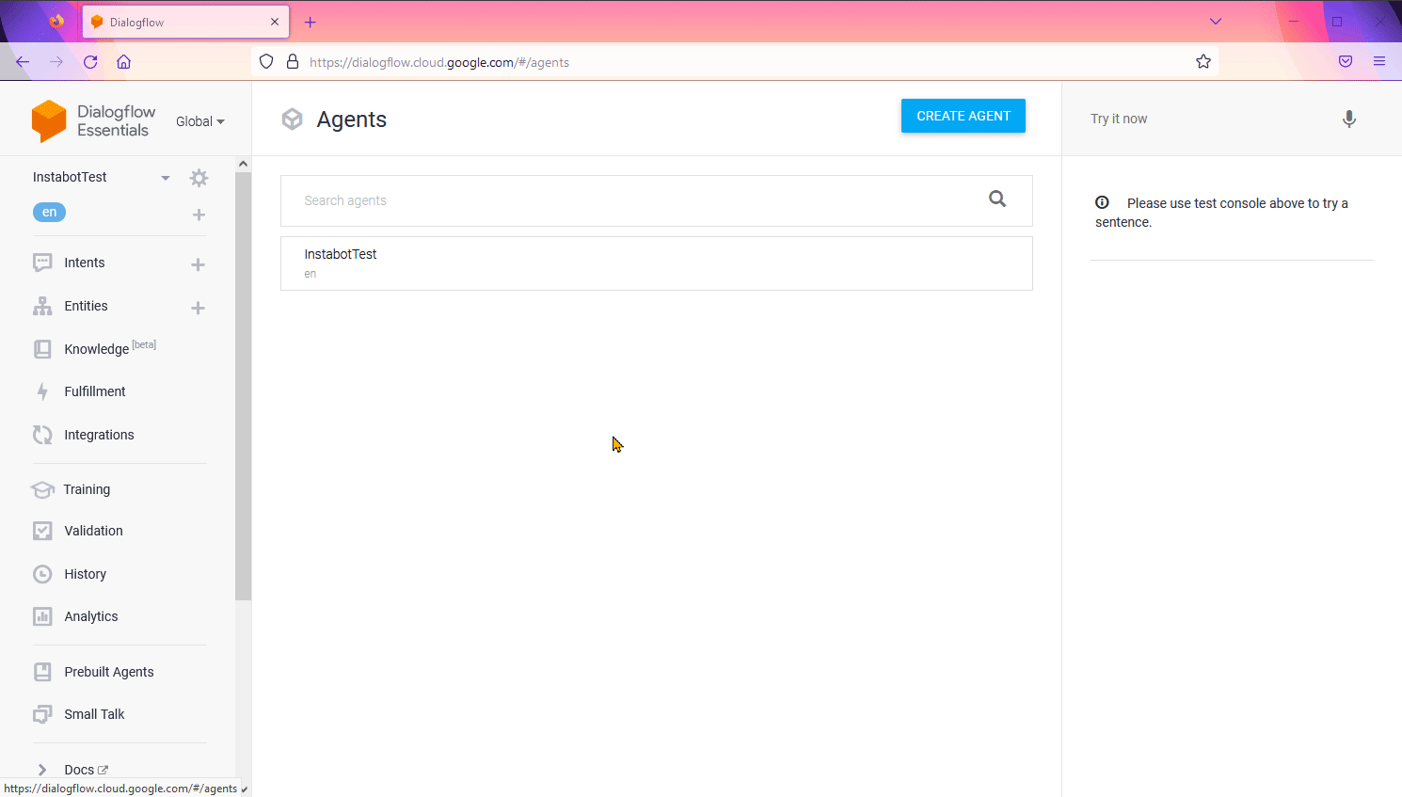The image size is (1402, 797).
Task: Click the History clock icon
Action: pyautogui.click(x=42, y=574)
